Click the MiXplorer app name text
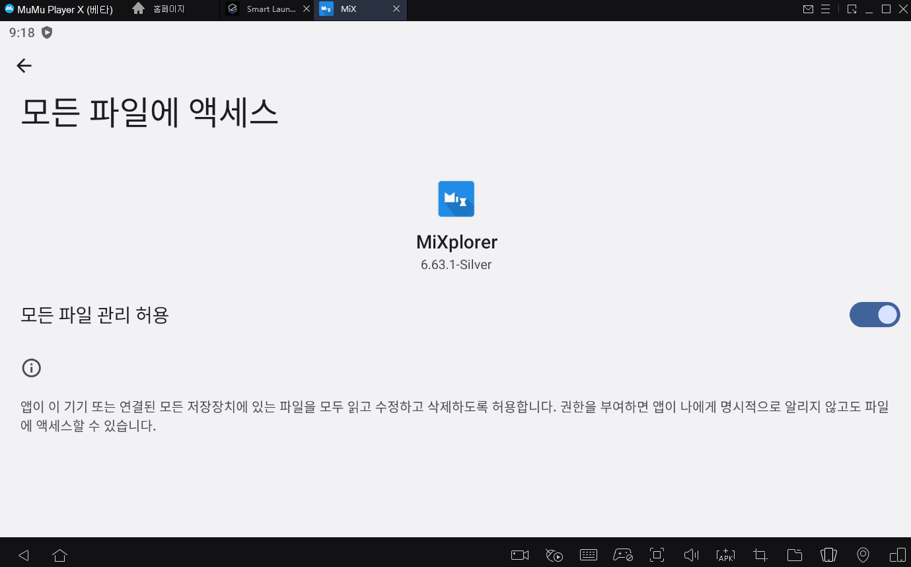 (x=456, y=242)
